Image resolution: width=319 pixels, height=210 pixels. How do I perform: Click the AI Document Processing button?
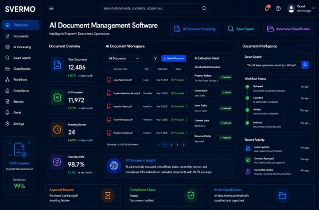click(195, 29)
